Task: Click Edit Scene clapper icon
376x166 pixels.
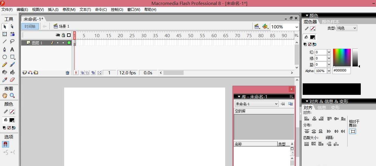Action: pyautogui.click(x=257, y=27)
